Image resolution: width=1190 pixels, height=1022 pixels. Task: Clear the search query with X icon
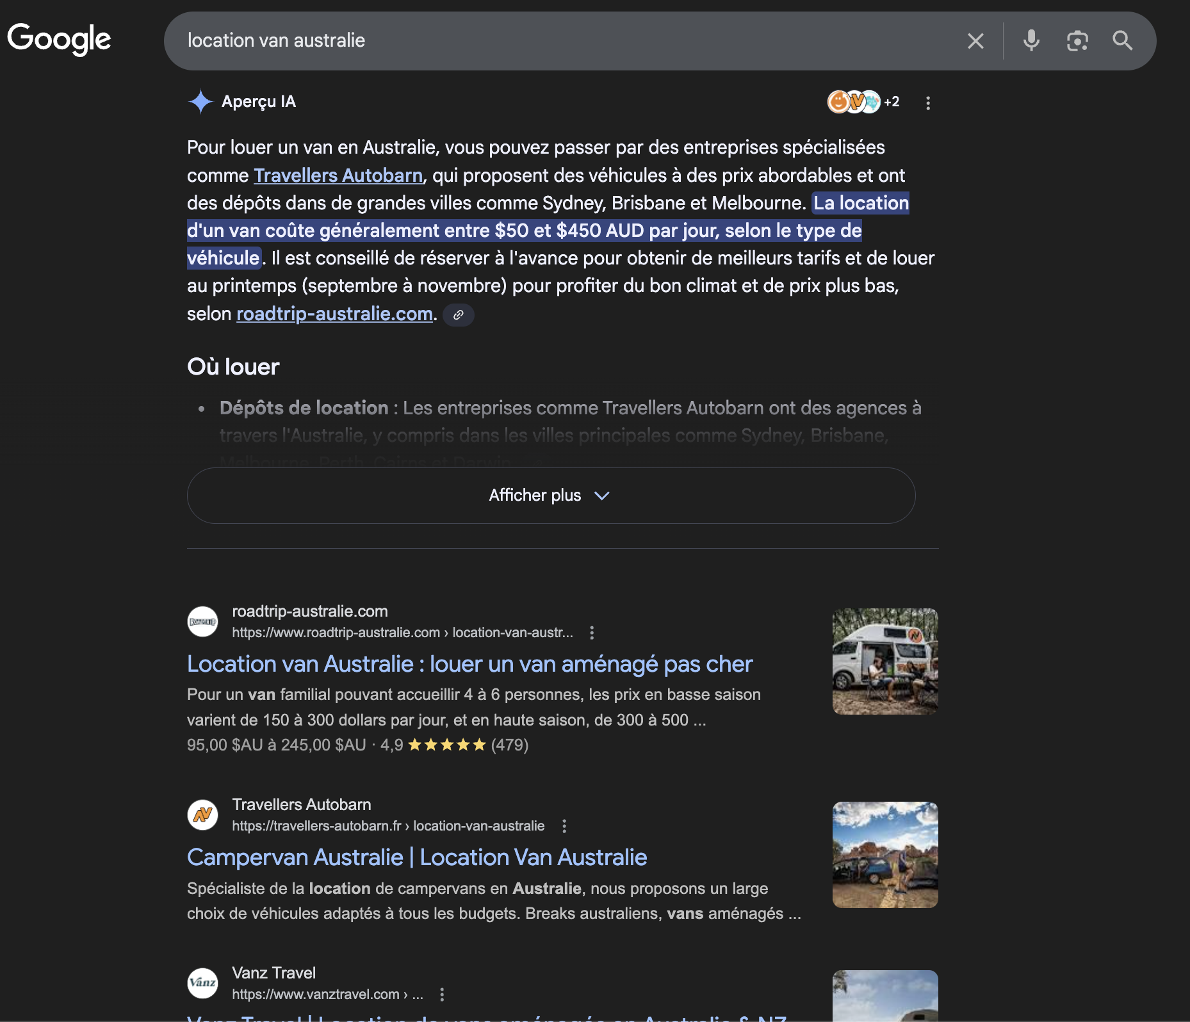click(x=975, y=41)
